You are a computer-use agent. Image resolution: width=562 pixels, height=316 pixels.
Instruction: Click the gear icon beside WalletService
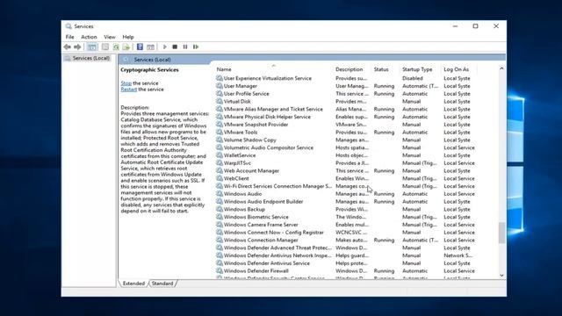click(x=220, y=155)
